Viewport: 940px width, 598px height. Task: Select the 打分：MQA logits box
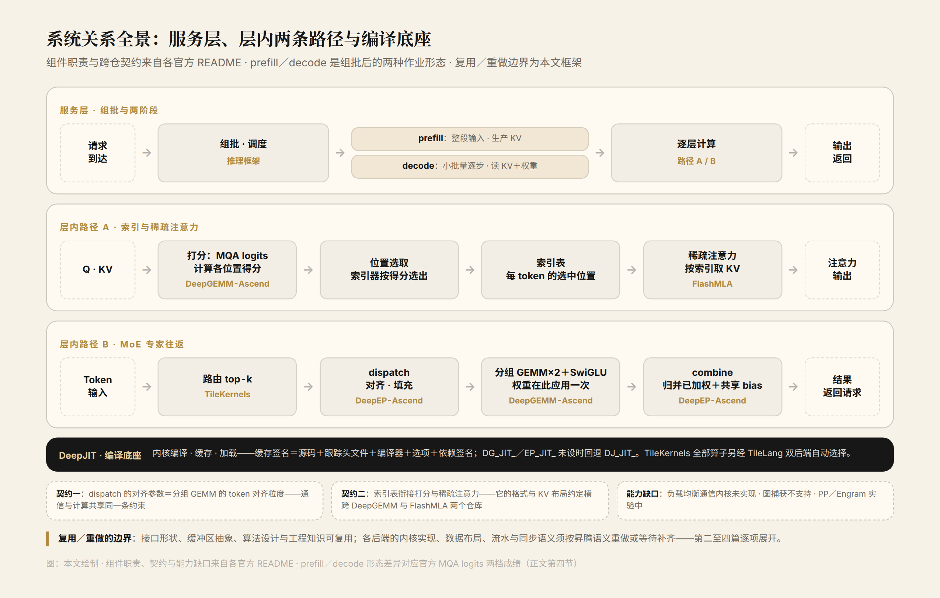coord(227,270)
